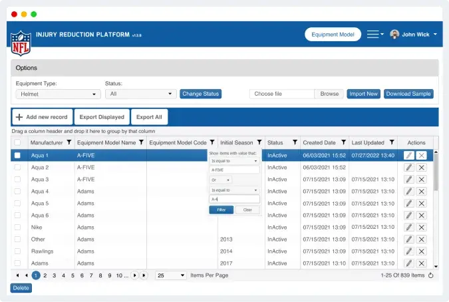The image size is (449, 302).
Task: Click Add new record
Action: [43, 117]
